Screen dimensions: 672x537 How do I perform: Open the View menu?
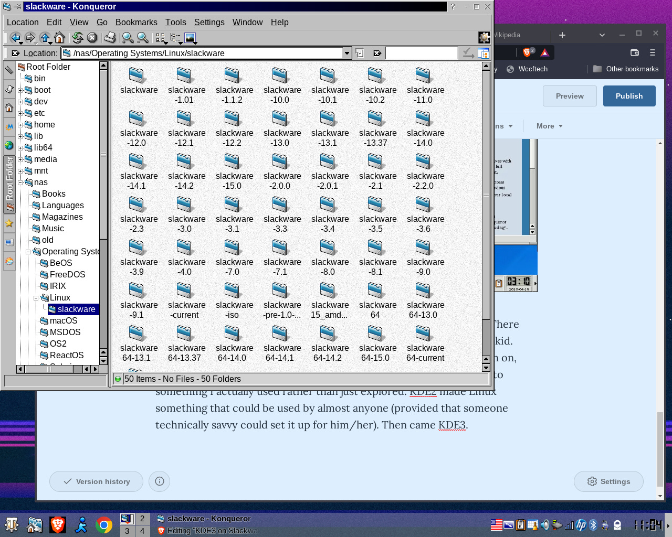click(x=79, y=22)
